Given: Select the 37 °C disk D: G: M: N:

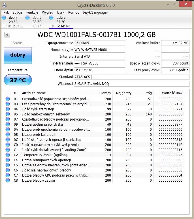Looking at the screenshot, I should coord(61,22).
